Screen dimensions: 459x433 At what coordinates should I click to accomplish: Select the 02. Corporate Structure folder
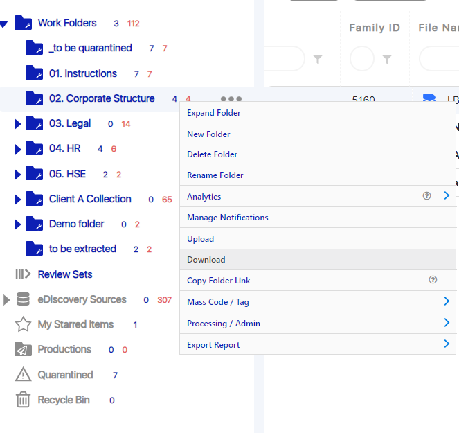coord(102,98)
